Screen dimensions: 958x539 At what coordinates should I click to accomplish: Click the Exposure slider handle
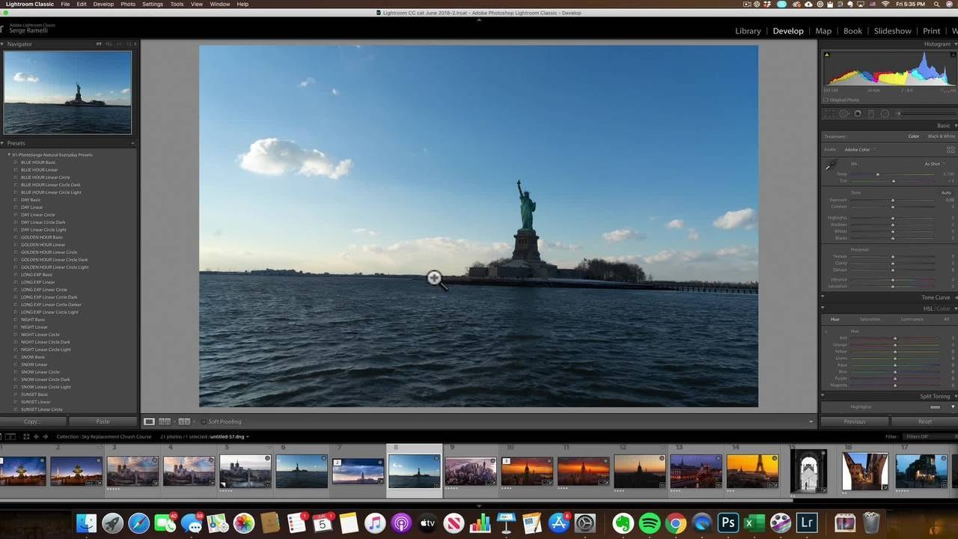coord(892,200)
